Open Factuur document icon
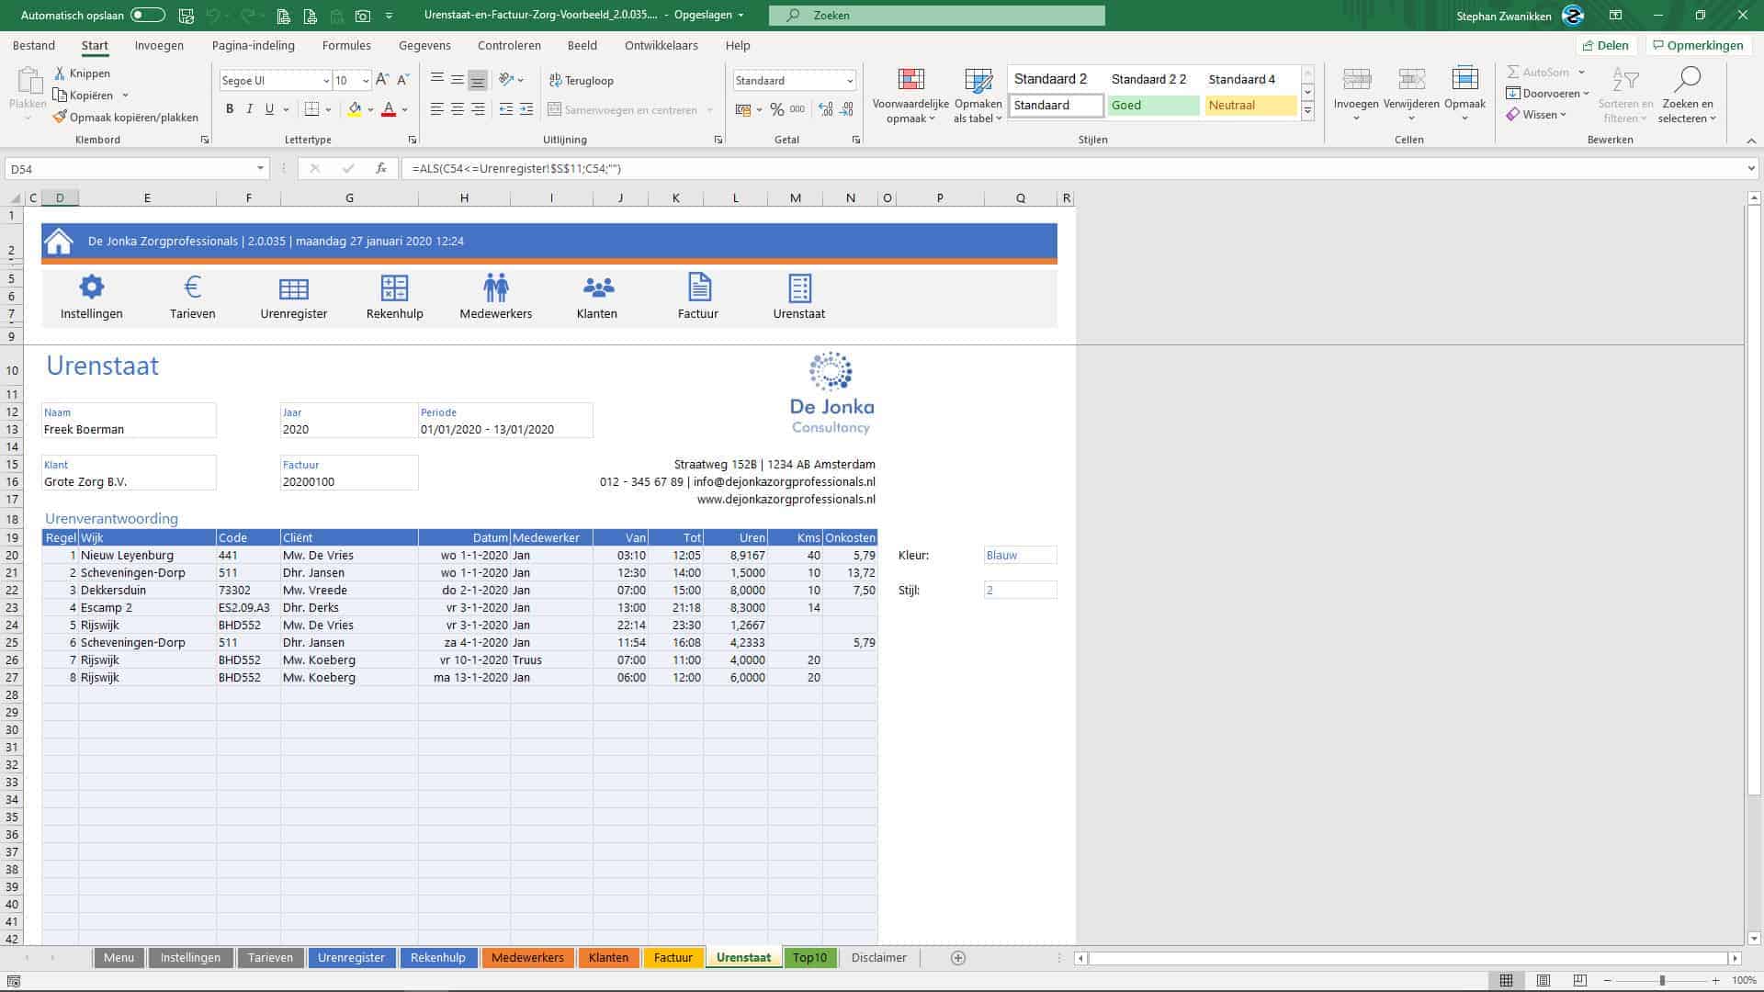The image size is (1764, 992). tap(699, 287)
